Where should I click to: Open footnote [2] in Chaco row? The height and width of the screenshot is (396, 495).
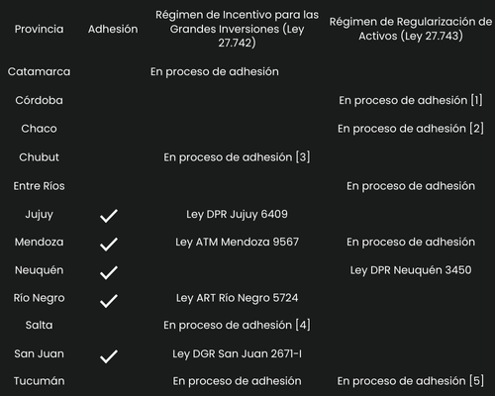[476, 129]
